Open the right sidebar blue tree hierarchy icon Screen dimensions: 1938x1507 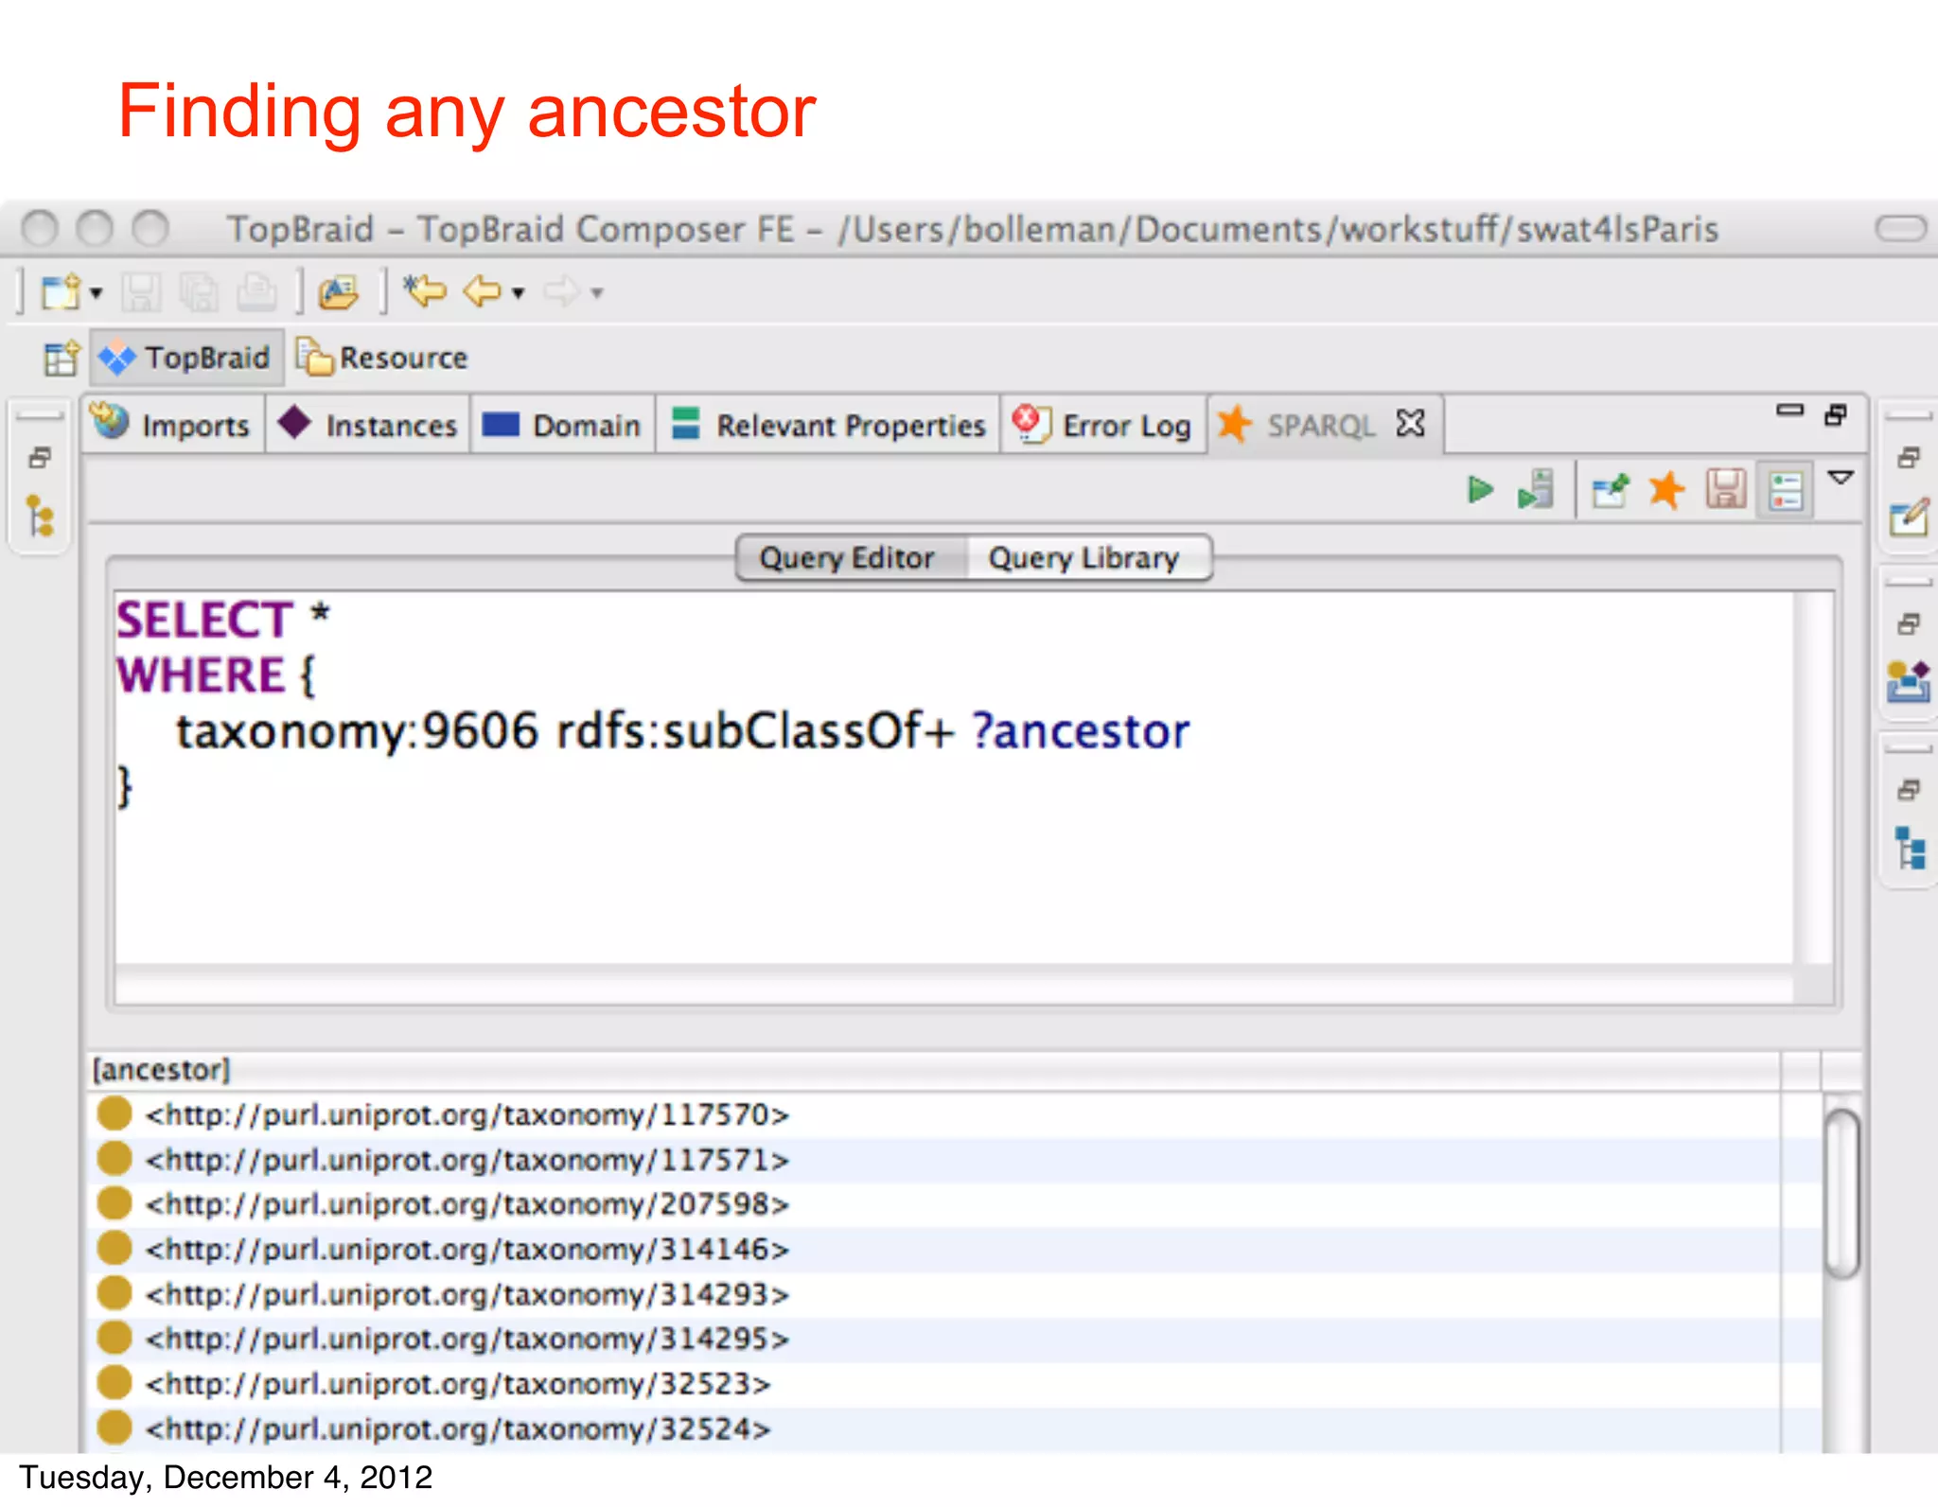coord(1910,848)
